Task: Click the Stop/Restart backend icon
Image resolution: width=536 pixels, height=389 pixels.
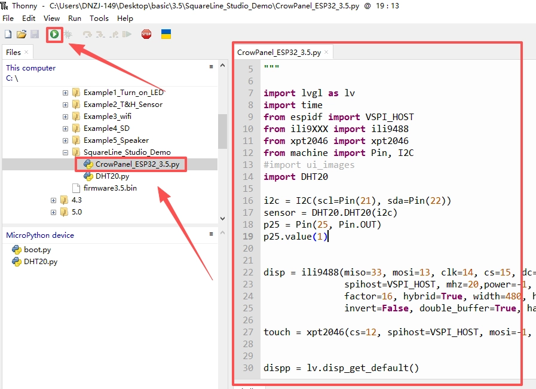Action: pyautogui.click(x=146, y=34)
